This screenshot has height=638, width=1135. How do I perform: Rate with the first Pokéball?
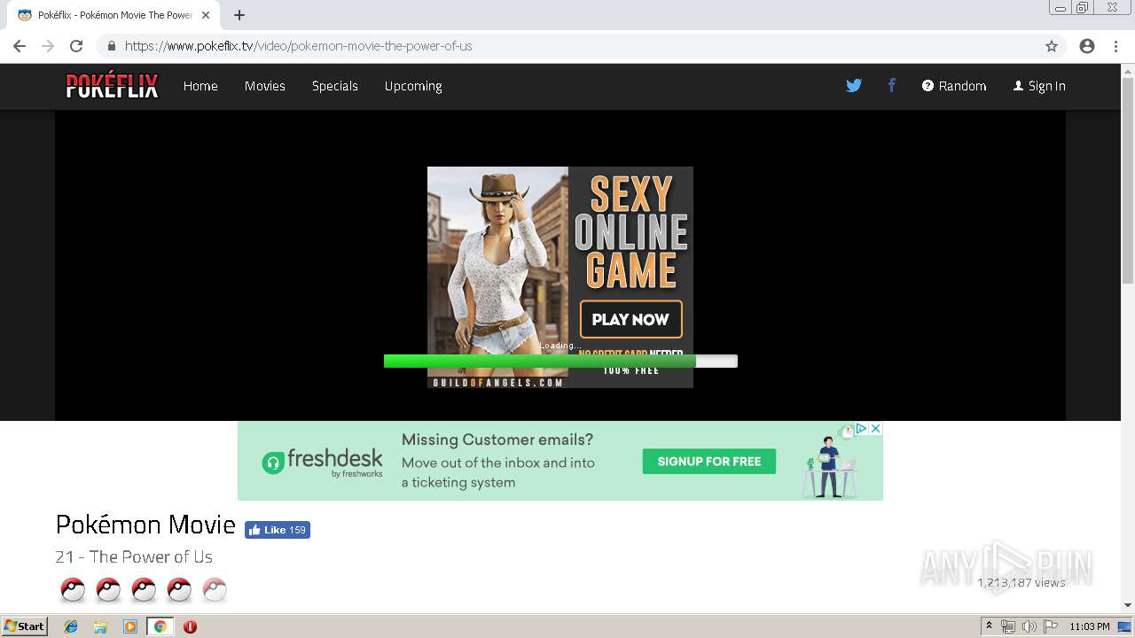point(73,590)
